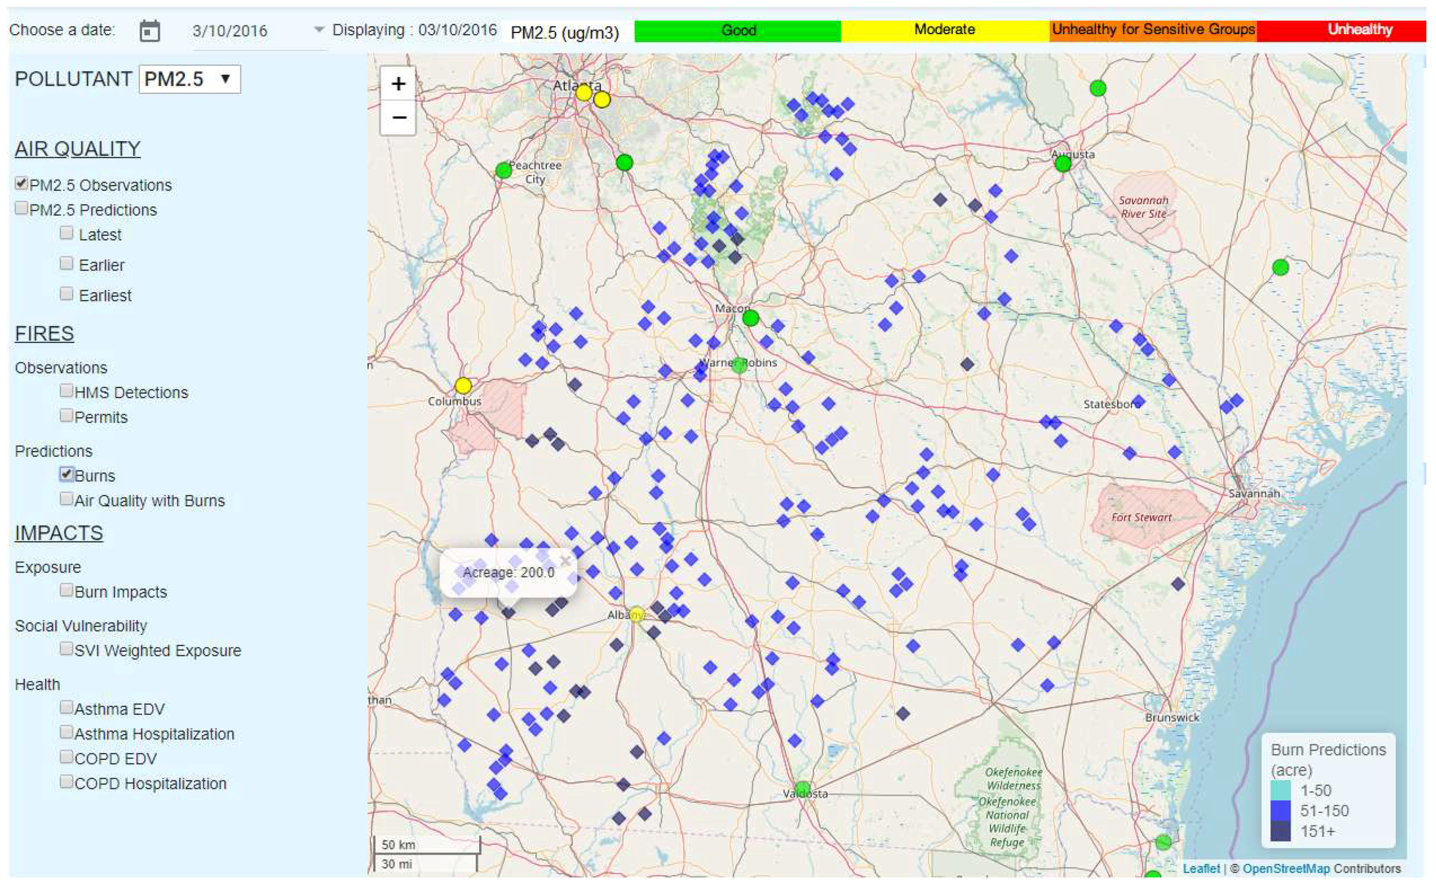Image resolution: width=1436 pixels, height=887 pixels.
Task: Click the Savannah city label on map
Action: (1253, 493)
